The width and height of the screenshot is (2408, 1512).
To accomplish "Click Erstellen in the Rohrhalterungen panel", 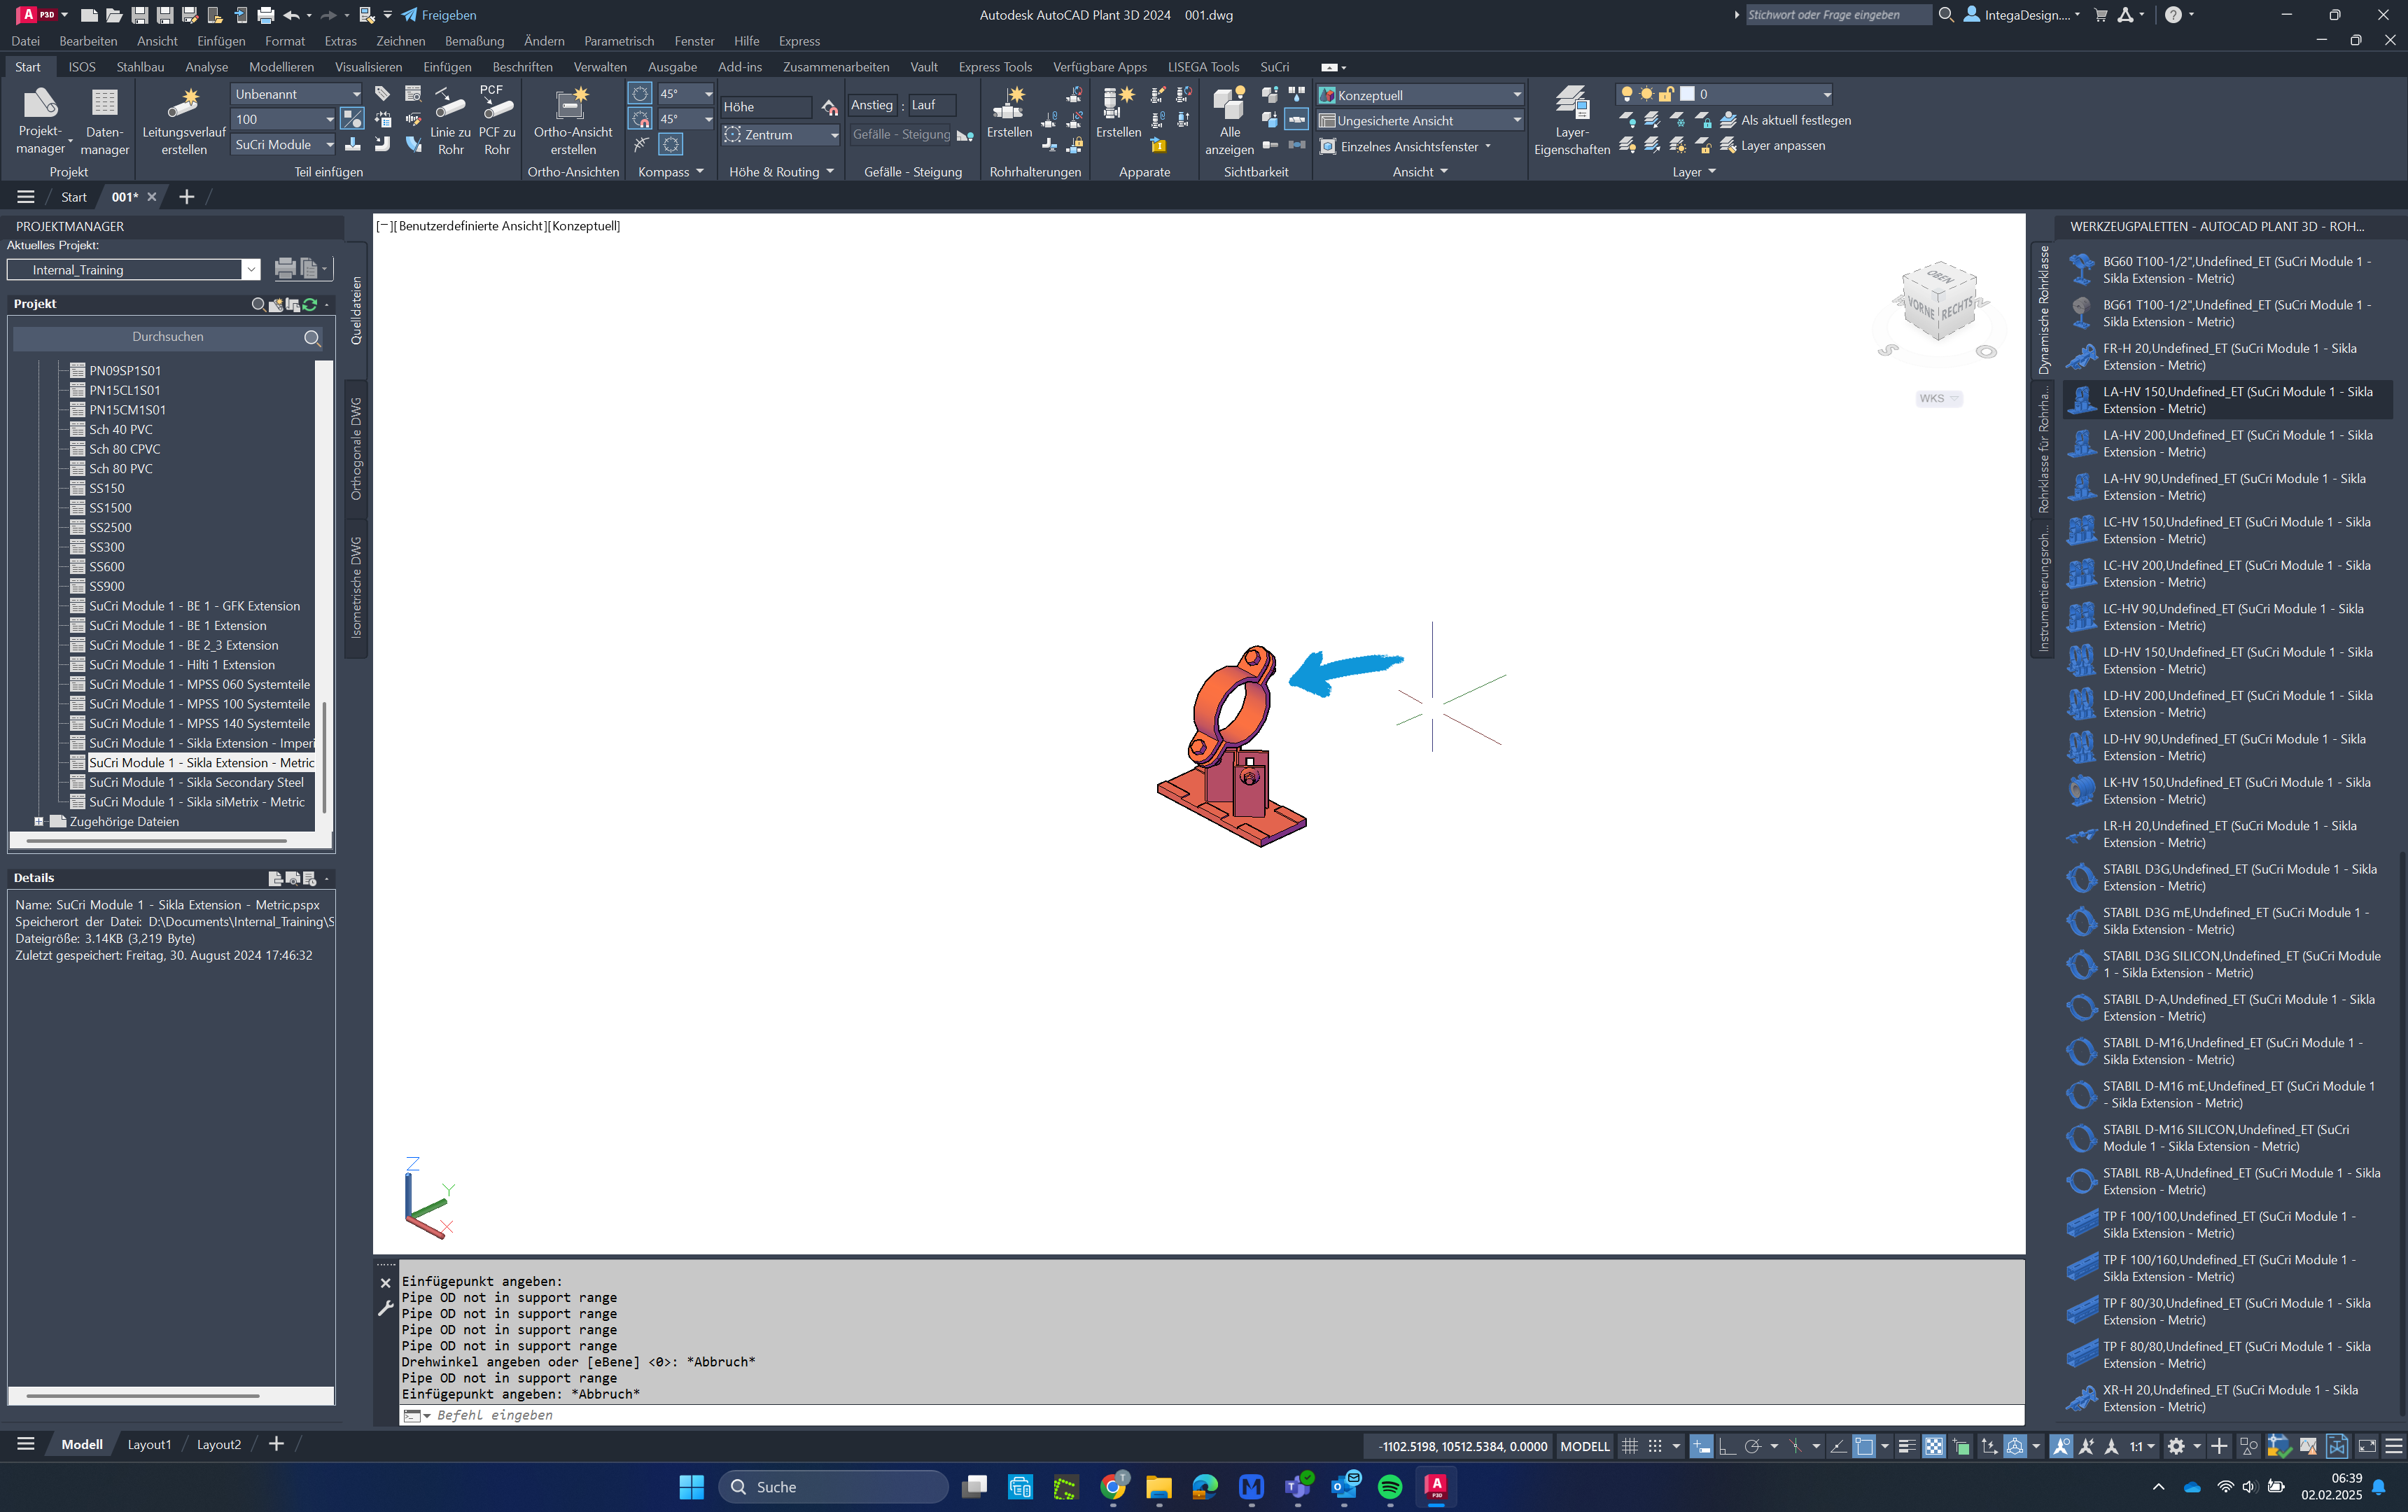I will [x=1009, y=112].
